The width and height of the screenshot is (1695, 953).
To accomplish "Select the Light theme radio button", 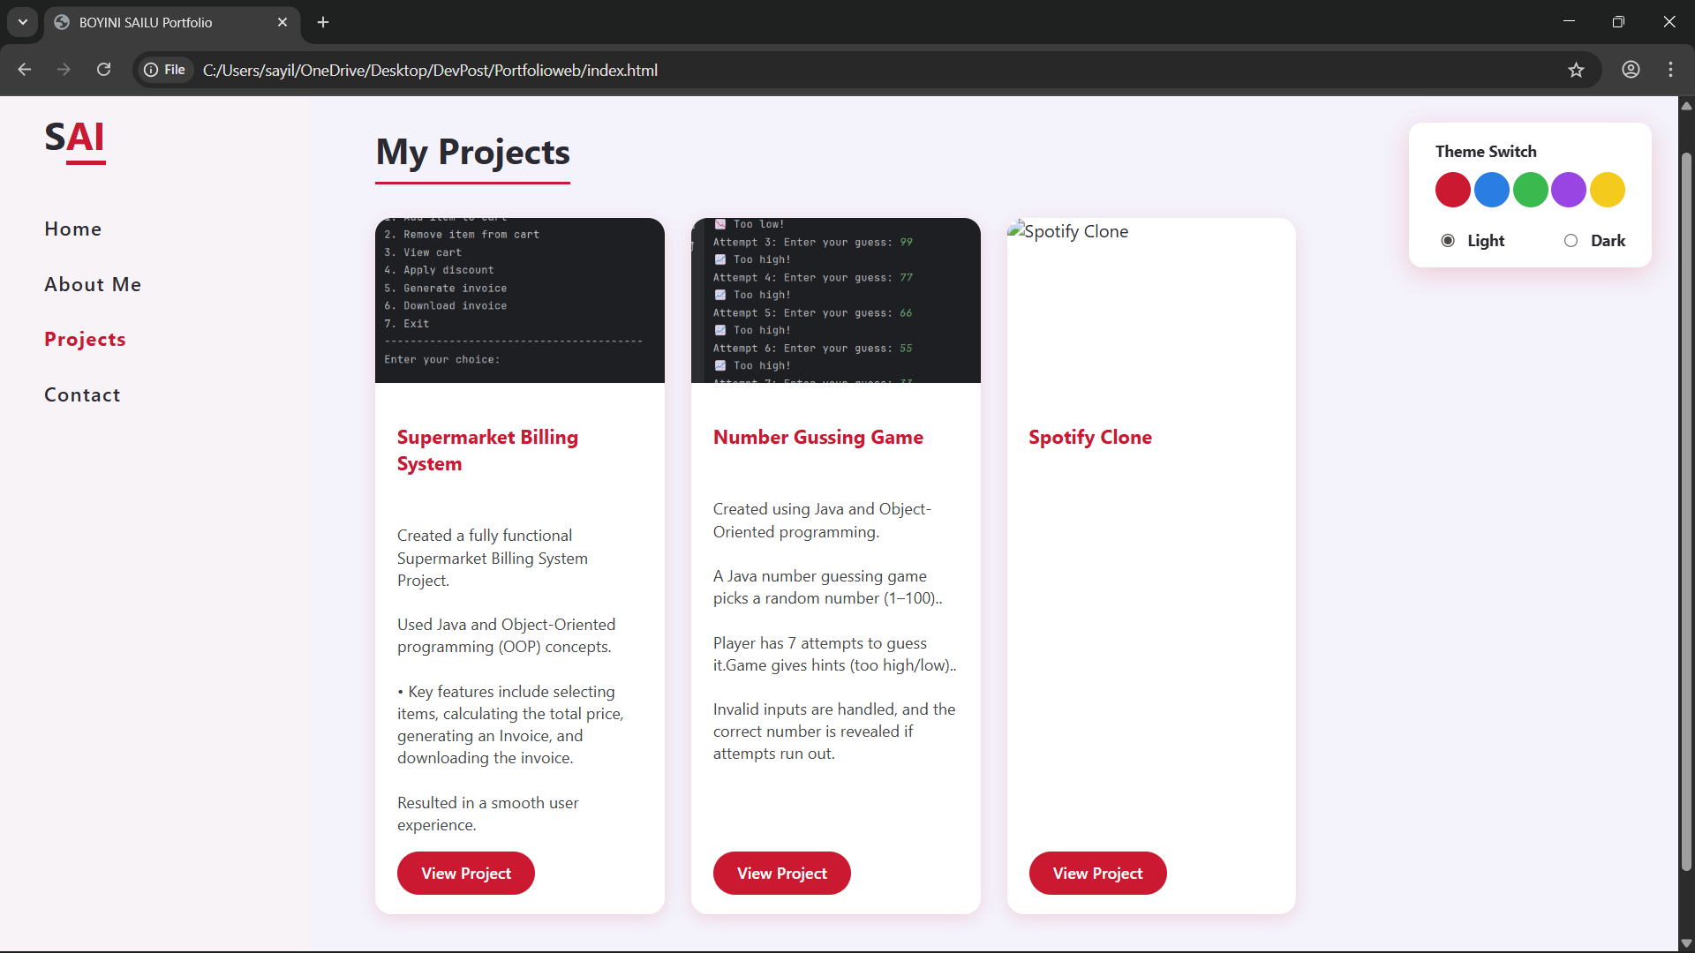I will coord(1448,241).
